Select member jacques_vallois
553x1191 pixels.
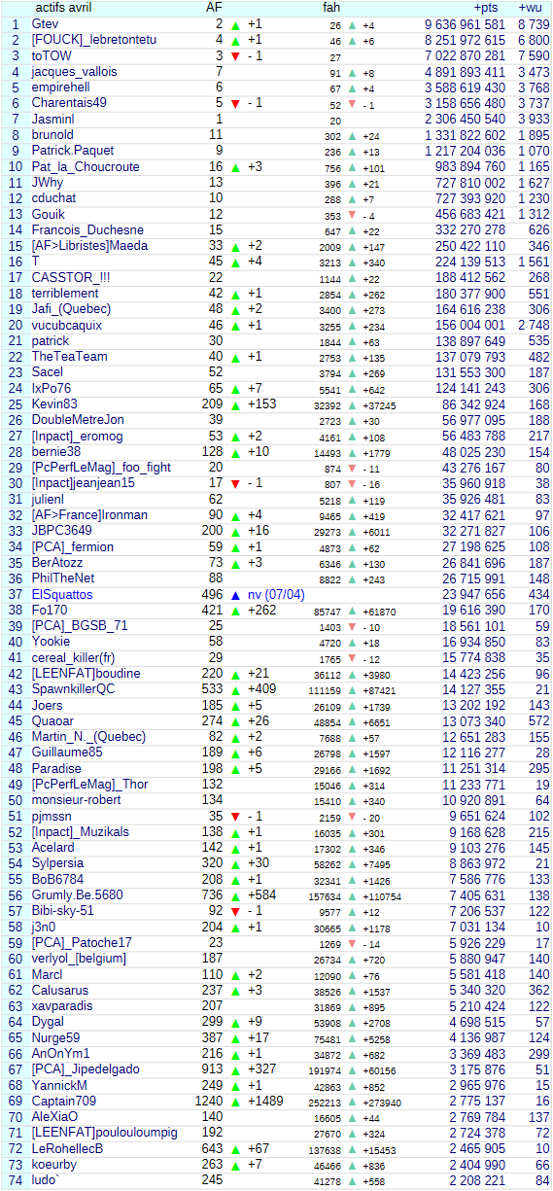[74, 71]
